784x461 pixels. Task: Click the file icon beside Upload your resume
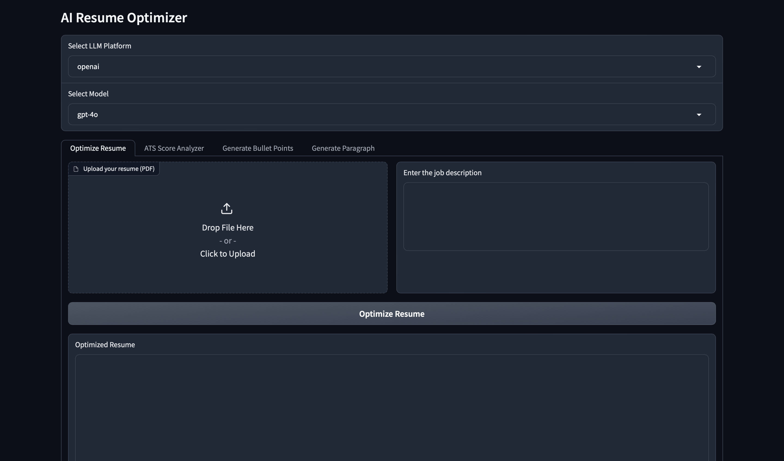point(76,169)
